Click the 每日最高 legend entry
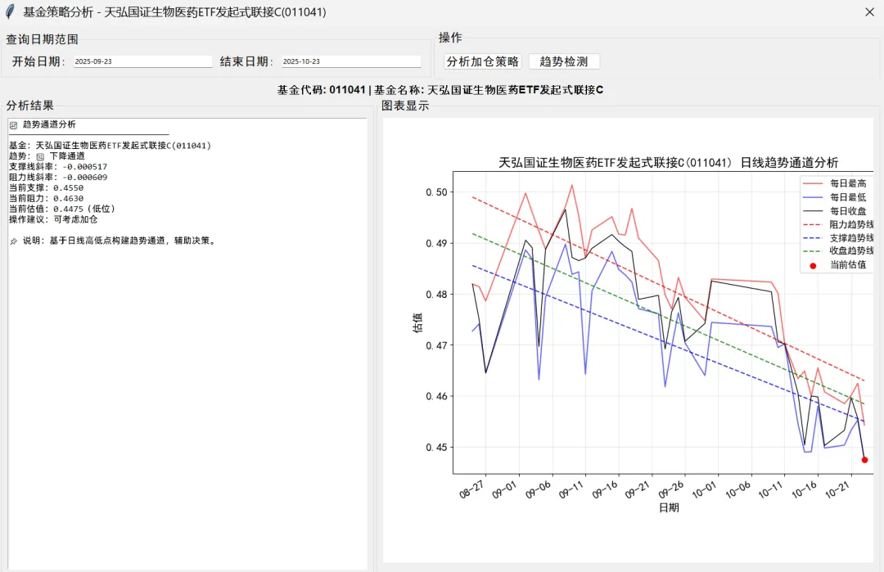 (x=834, y=183)
